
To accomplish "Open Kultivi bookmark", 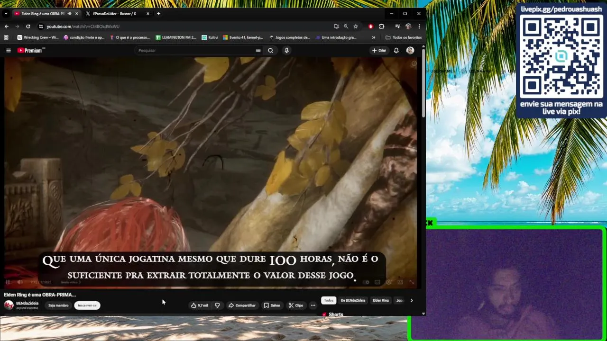I will [x=210, y=37].
